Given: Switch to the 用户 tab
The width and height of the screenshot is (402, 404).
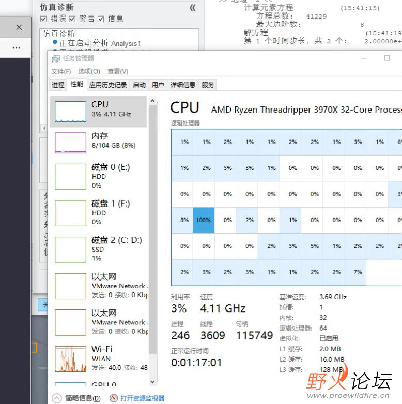Looking at the screenshot, I should pyautogui.click(x=158, y=85).
